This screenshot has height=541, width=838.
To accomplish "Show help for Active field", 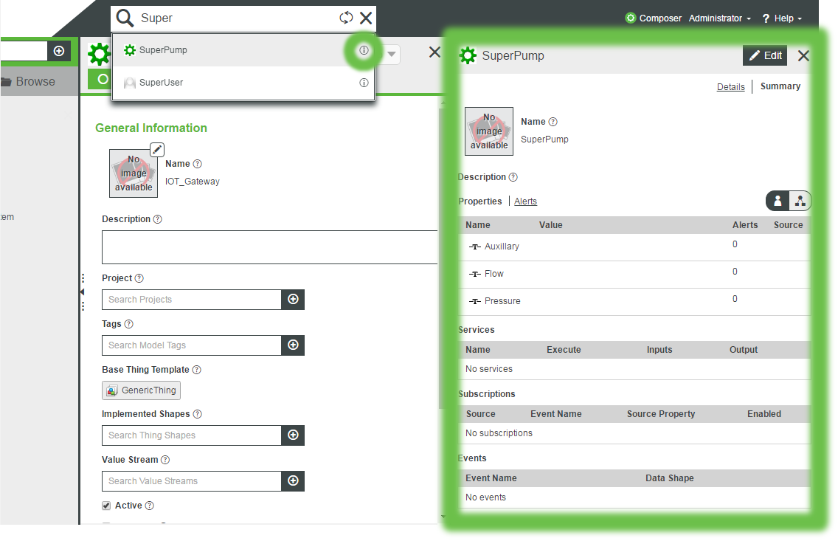I will (x=149, y=506).
